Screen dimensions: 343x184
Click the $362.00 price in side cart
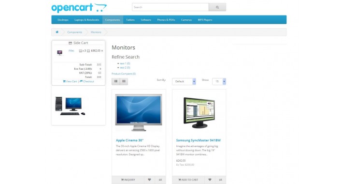(x=96, y=51)
